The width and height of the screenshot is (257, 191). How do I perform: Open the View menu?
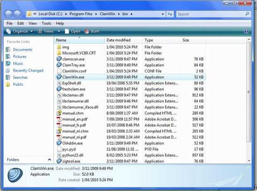click(33, 24)
